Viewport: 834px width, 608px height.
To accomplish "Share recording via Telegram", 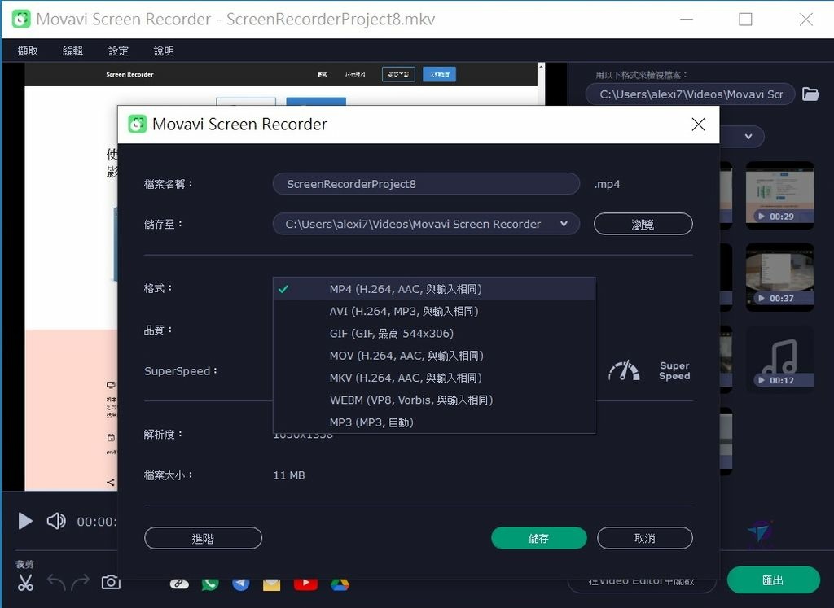I will point(241,584).
